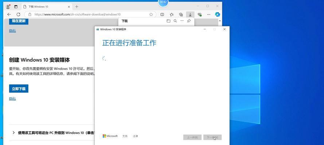
Task: Click the microsoft.com address bar URL
Action: pos(78,14)
